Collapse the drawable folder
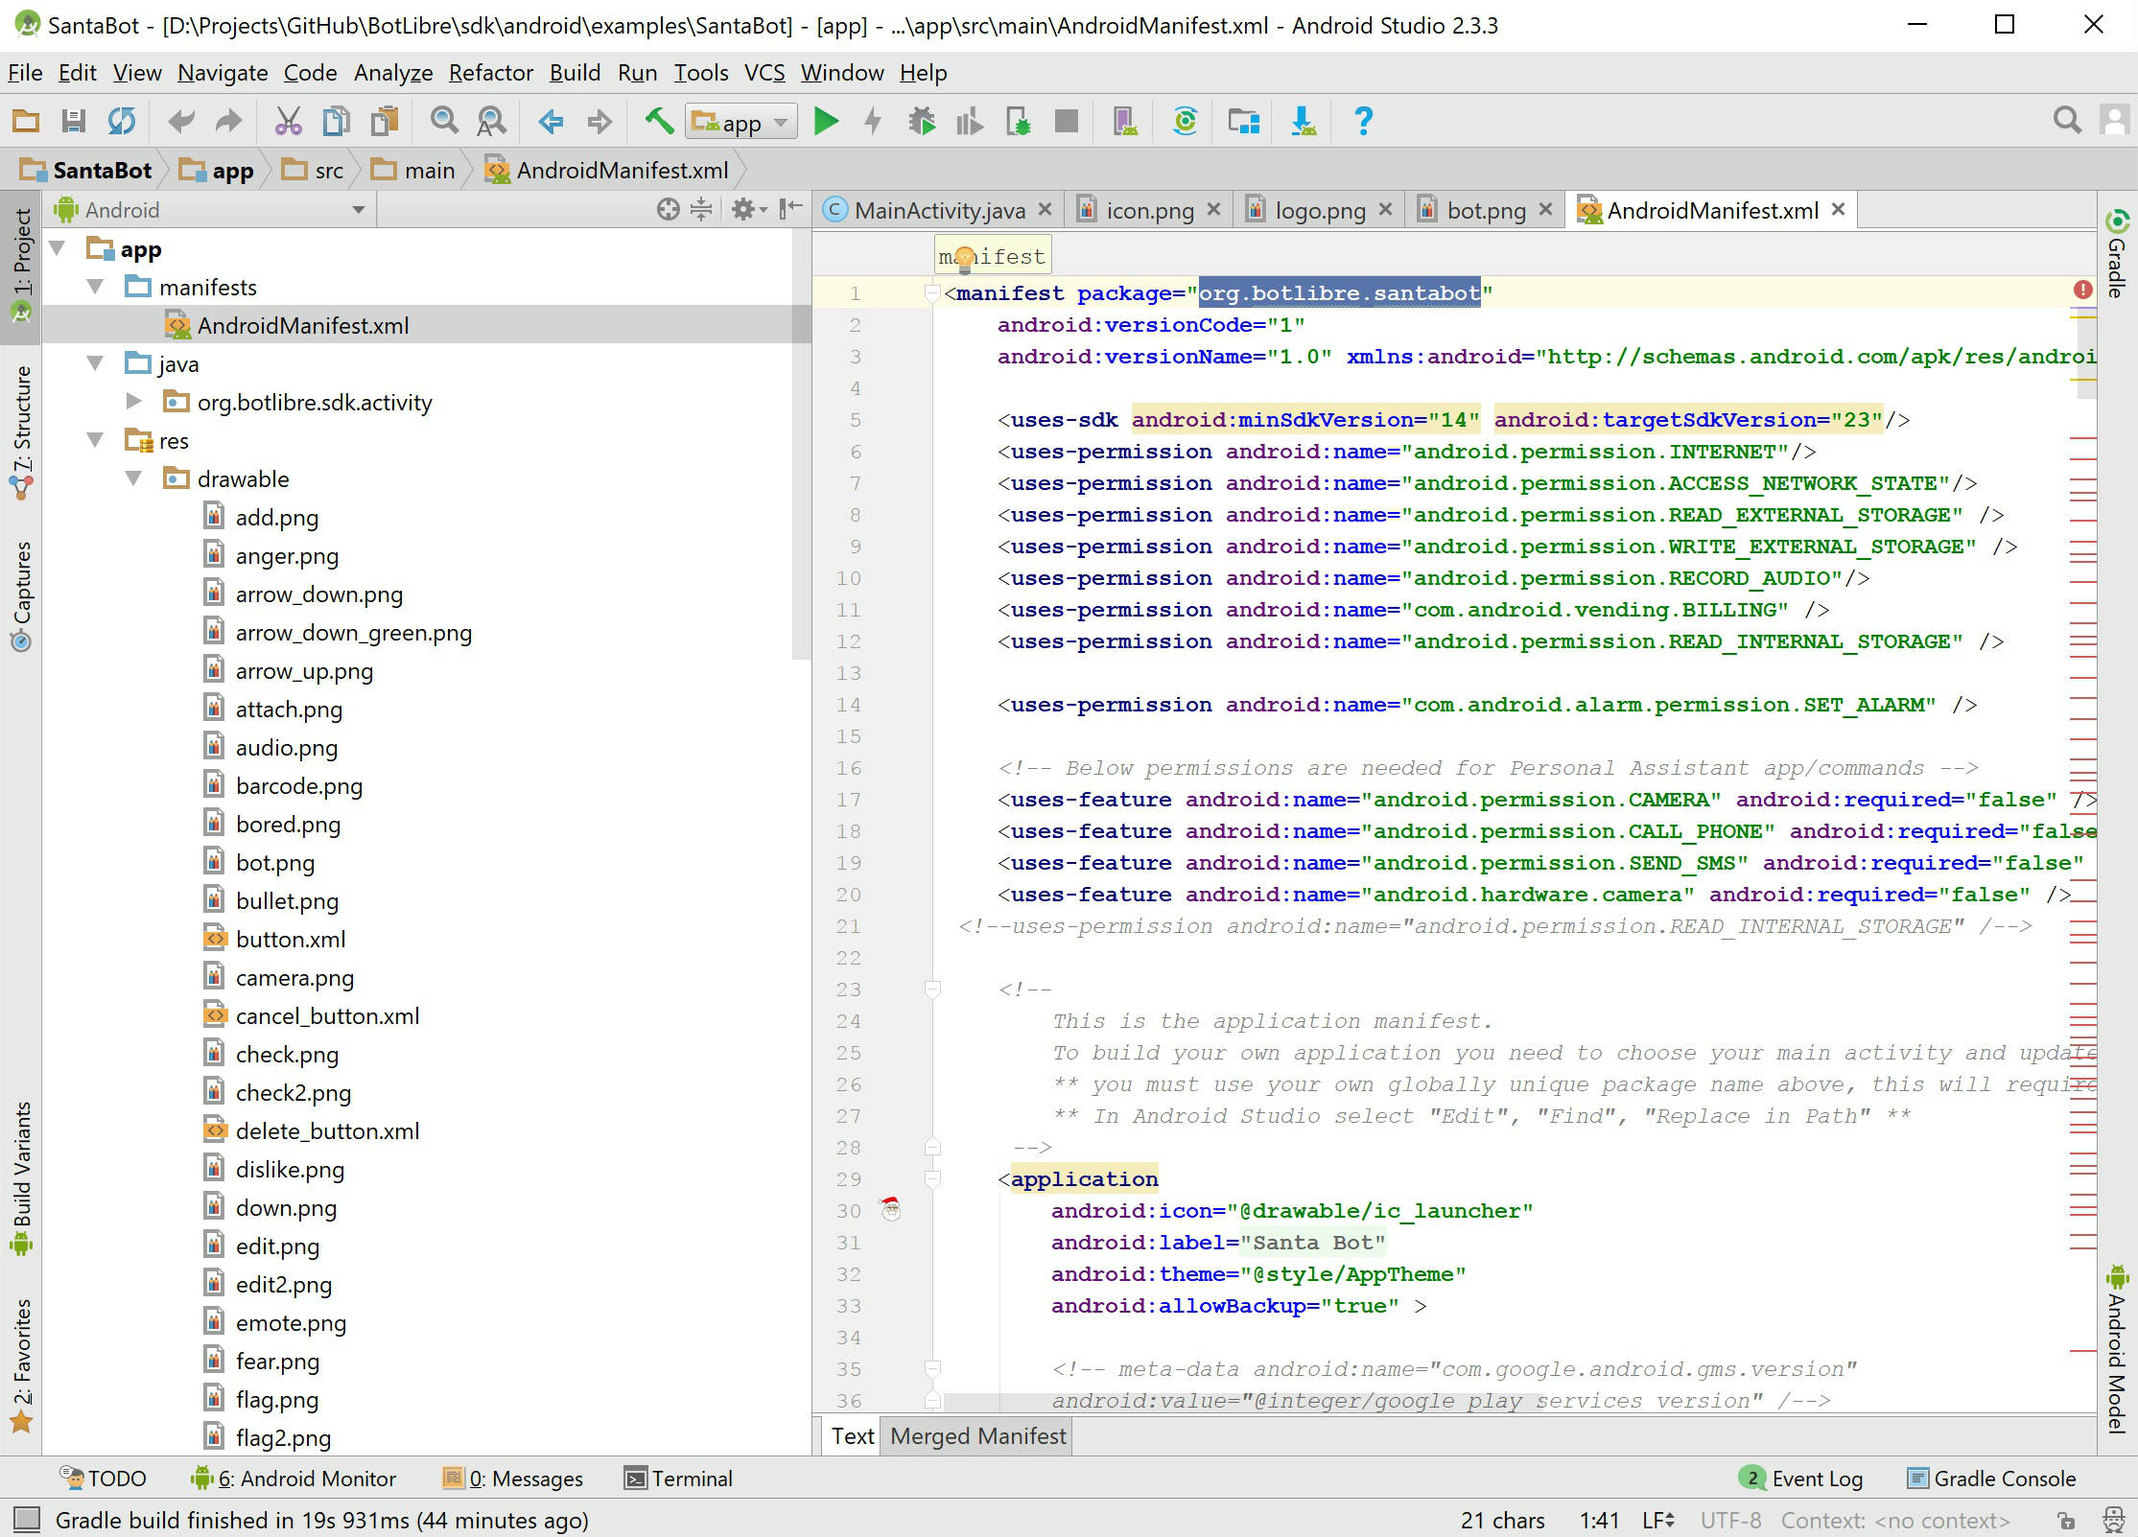 134,478
